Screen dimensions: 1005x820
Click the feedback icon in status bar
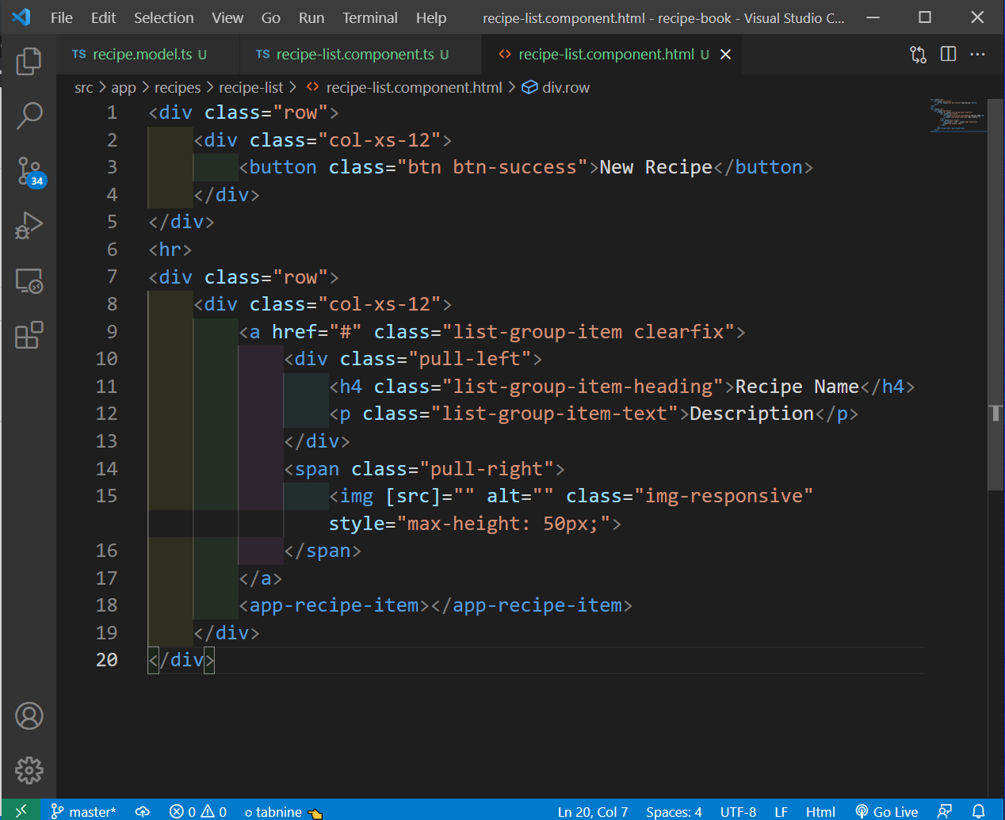[945, 811]
